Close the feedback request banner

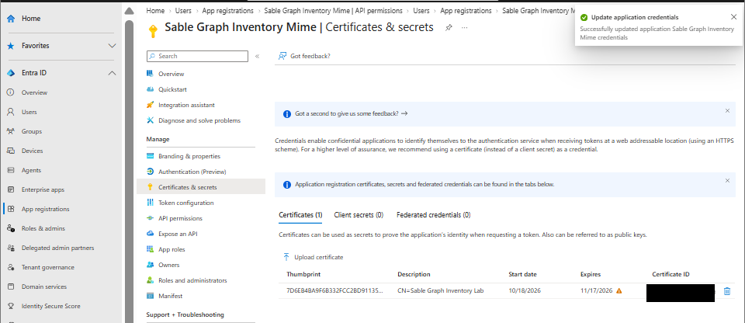point(727,110)
